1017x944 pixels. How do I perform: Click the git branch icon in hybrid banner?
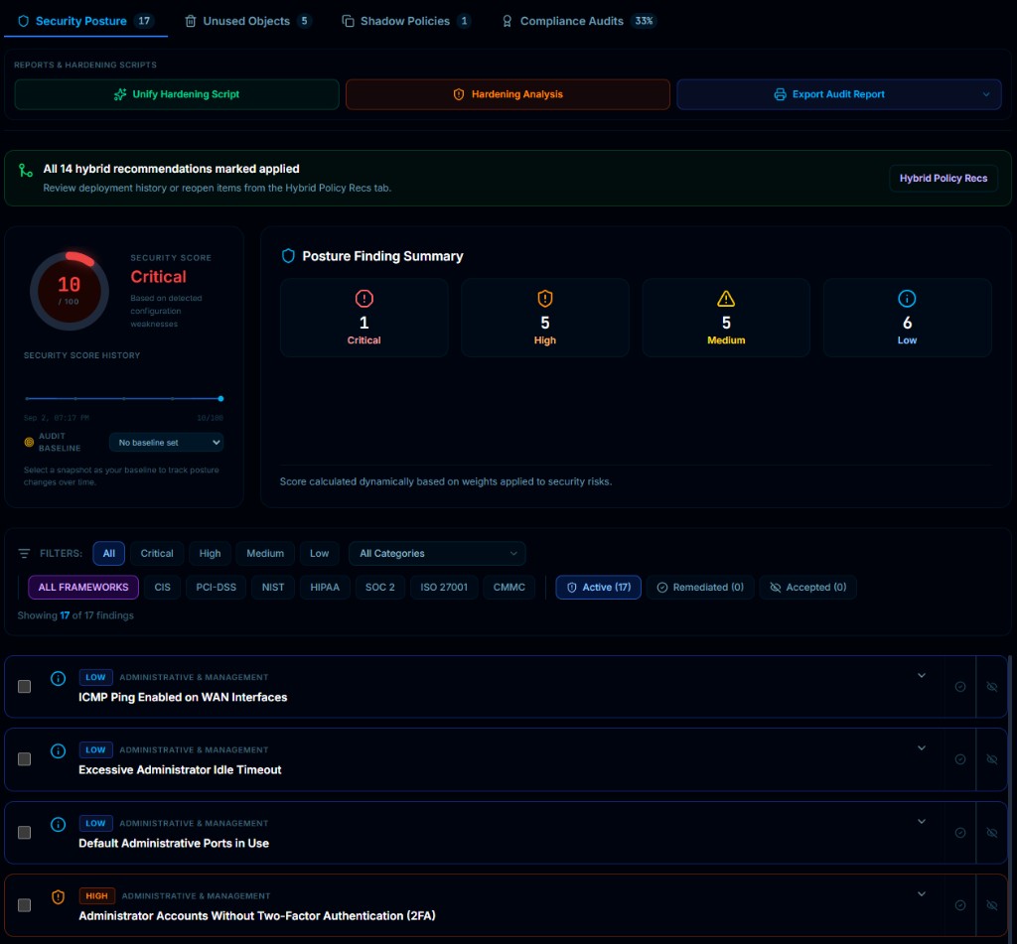point(25,170)
